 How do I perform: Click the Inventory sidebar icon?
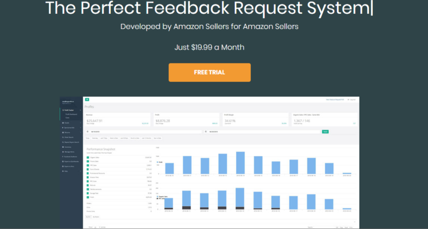(x=63, y=147)
